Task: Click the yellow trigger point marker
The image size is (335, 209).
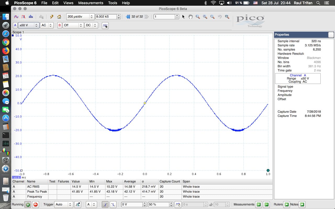Action: click(x=145, y=103)
